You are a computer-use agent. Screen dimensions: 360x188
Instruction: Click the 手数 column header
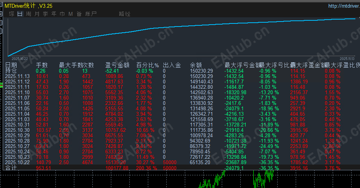(x=42, y=65)
